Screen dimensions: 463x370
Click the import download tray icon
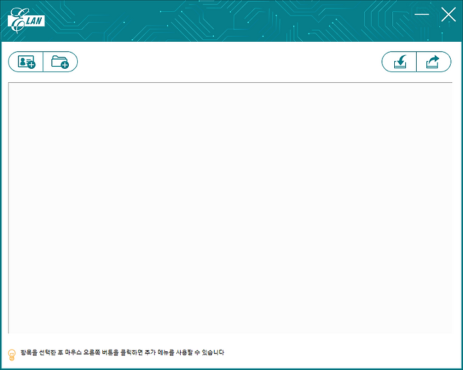(x=399, y=62)
